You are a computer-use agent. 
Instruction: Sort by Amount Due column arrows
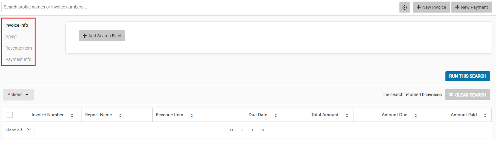pyautogui.click(x=415, y=115)
